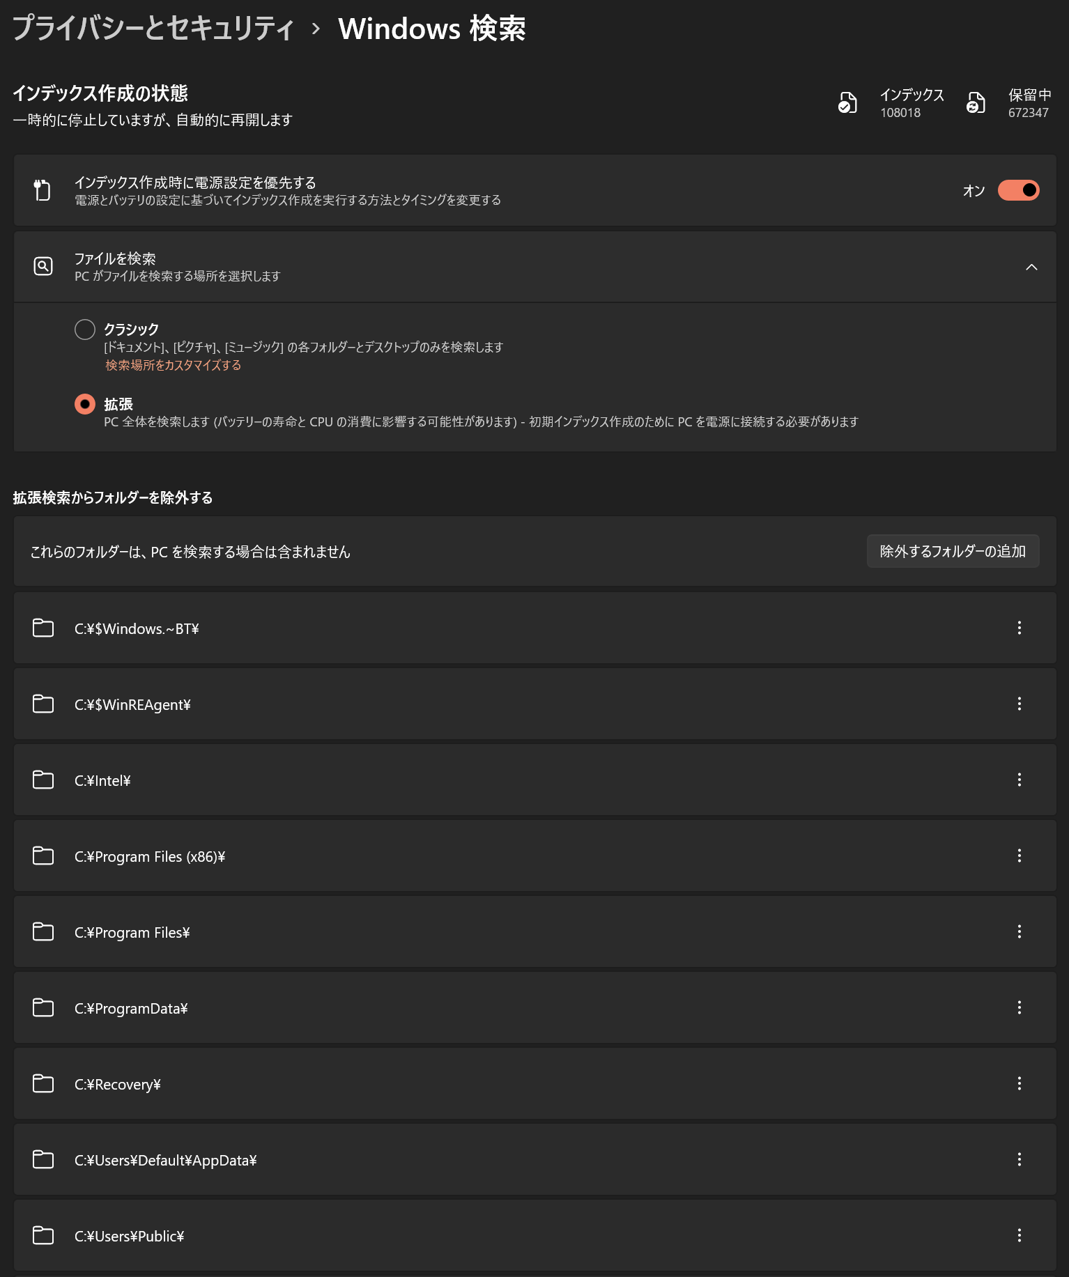Open 検索場所をカスタマイズする link
Screen dimensions: 1069x1277
173,365
